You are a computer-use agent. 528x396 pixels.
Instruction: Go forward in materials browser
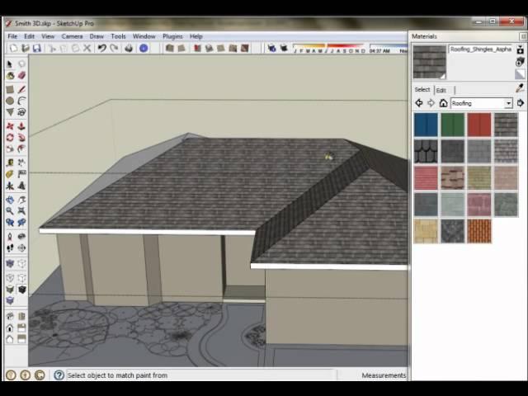(x=431, y=103)
